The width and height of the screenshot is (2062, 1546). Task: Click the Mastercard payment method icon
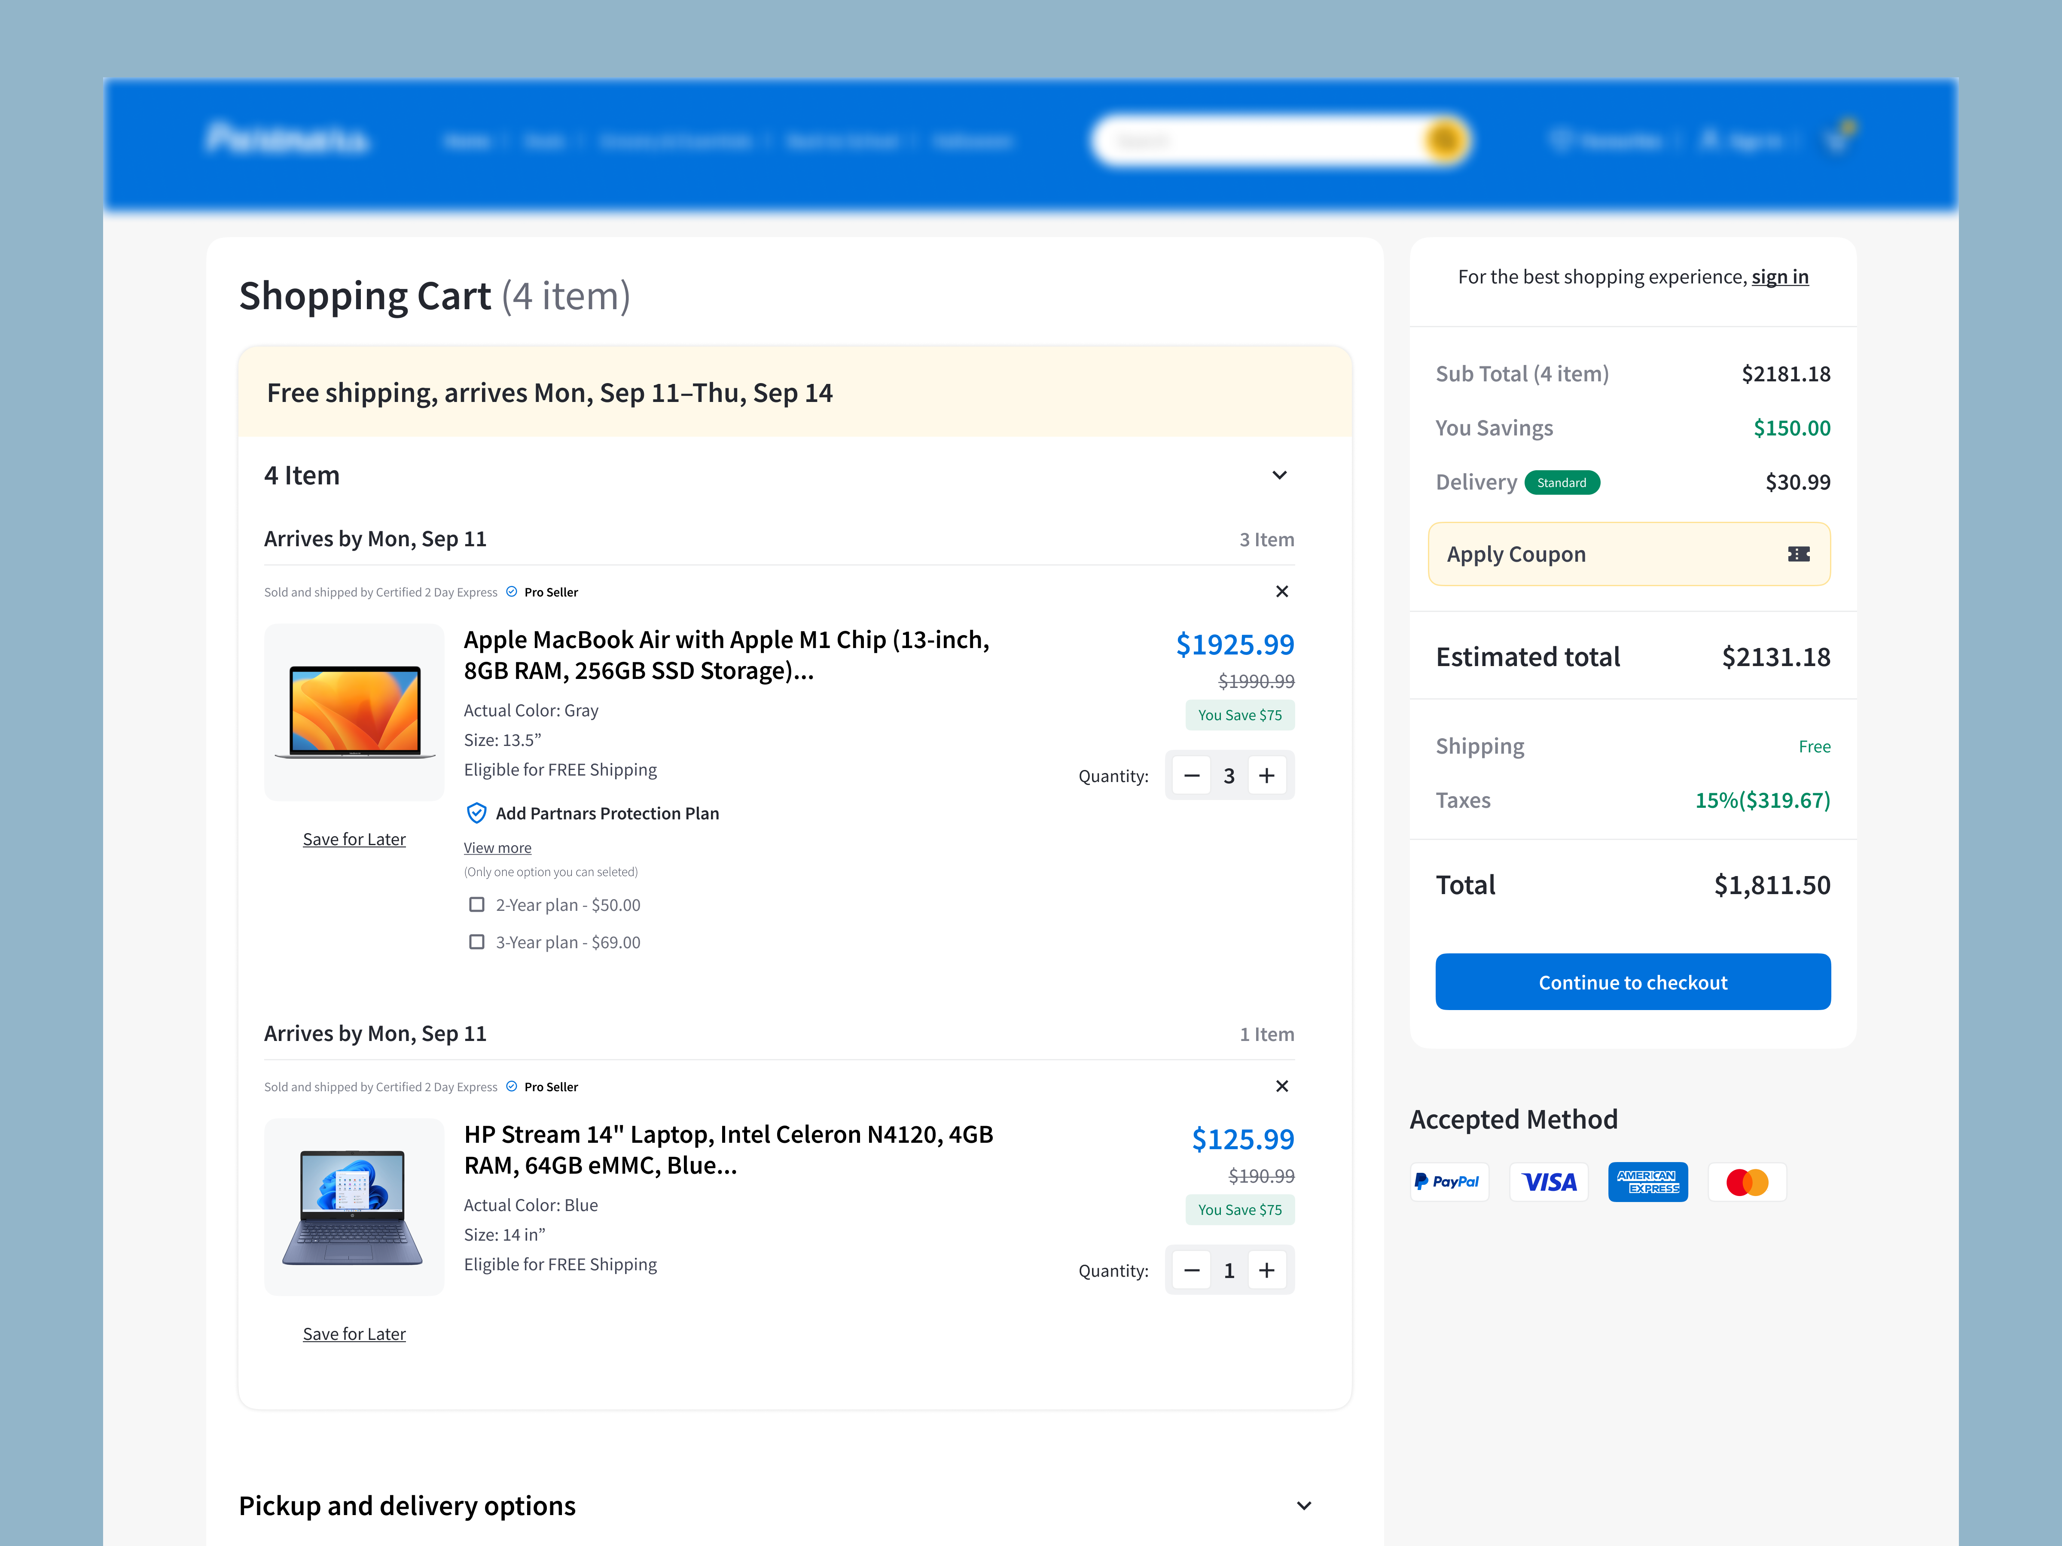click(x=1747, y=1182)
